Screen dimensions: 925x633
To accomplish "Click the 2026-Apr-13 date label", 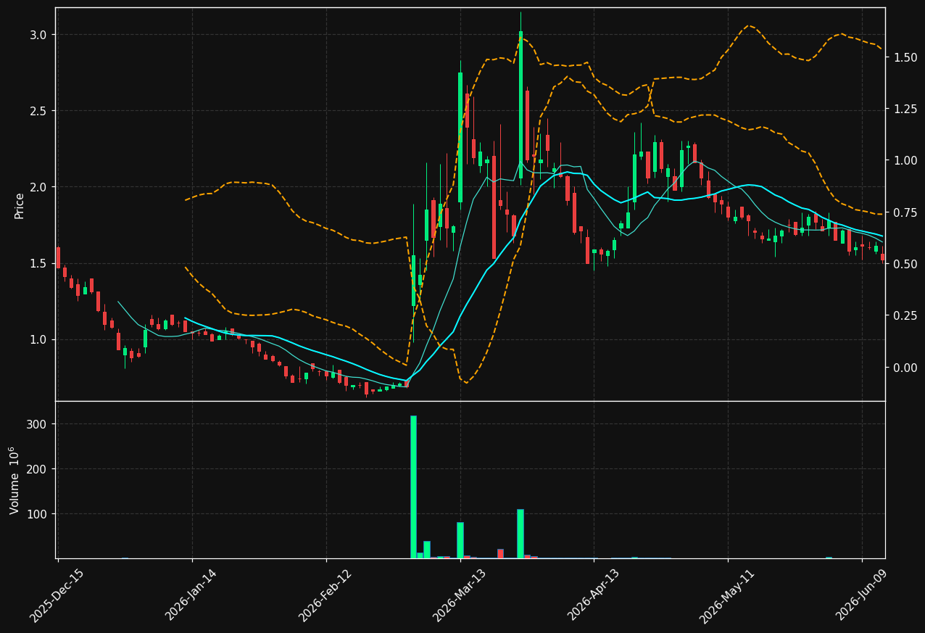I will pyautogui.click(x=594, y=595).
